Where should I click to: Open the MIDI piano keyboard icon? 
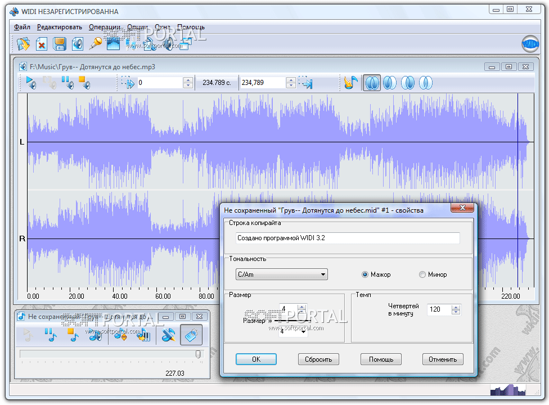coord(143,335)
